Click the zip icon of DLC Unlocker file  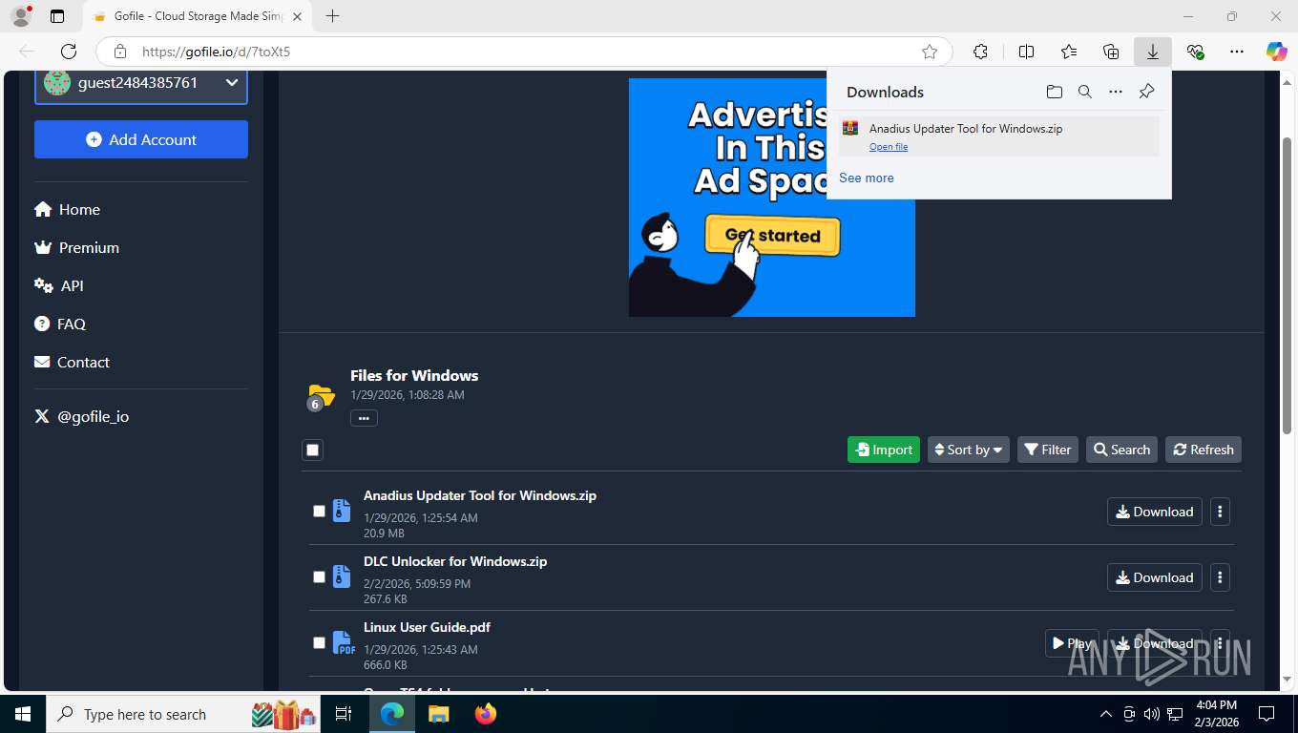pos(342,576)
